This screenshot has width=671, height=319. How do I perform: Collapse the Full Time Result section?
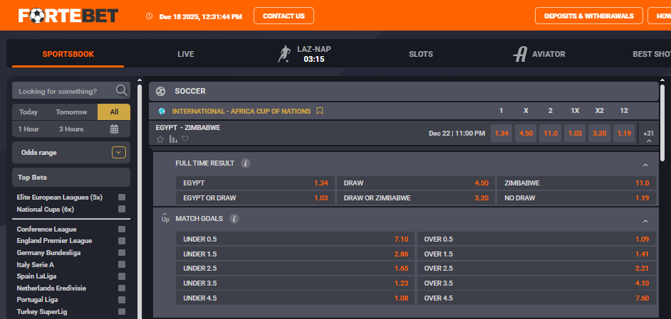point(645,165)
